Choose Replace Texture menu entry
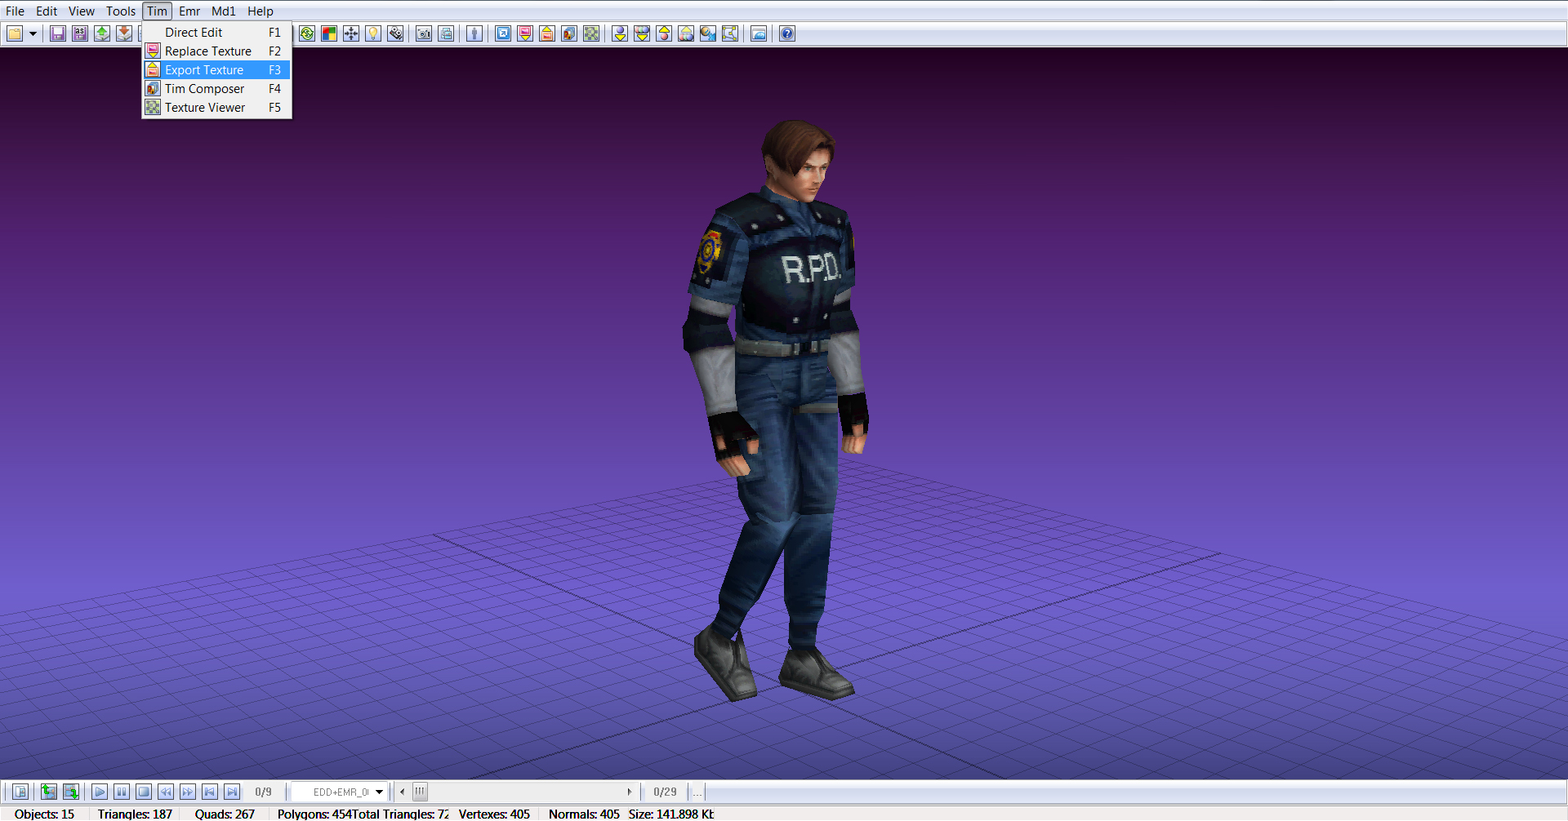Screen dimensions: 1568x821 (x=216, y=51)
